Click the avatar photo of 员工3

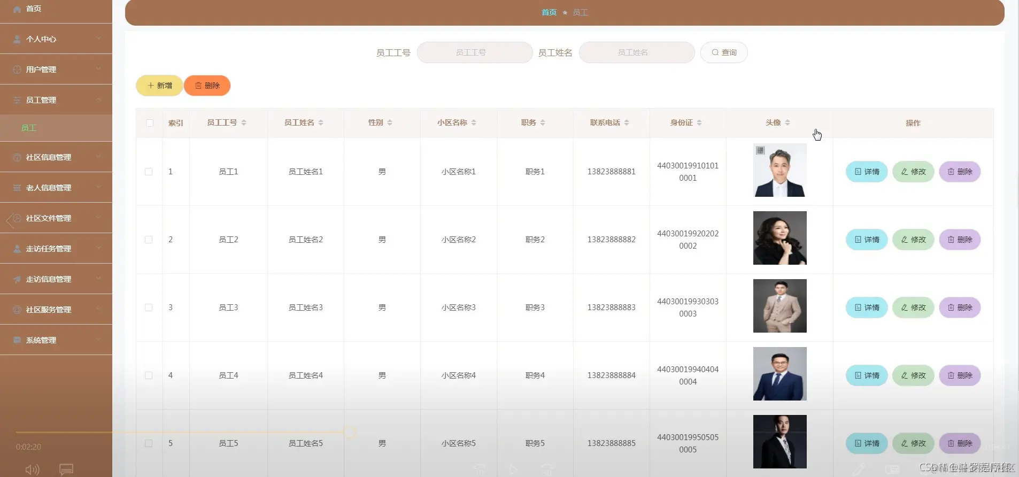(780, 306)
